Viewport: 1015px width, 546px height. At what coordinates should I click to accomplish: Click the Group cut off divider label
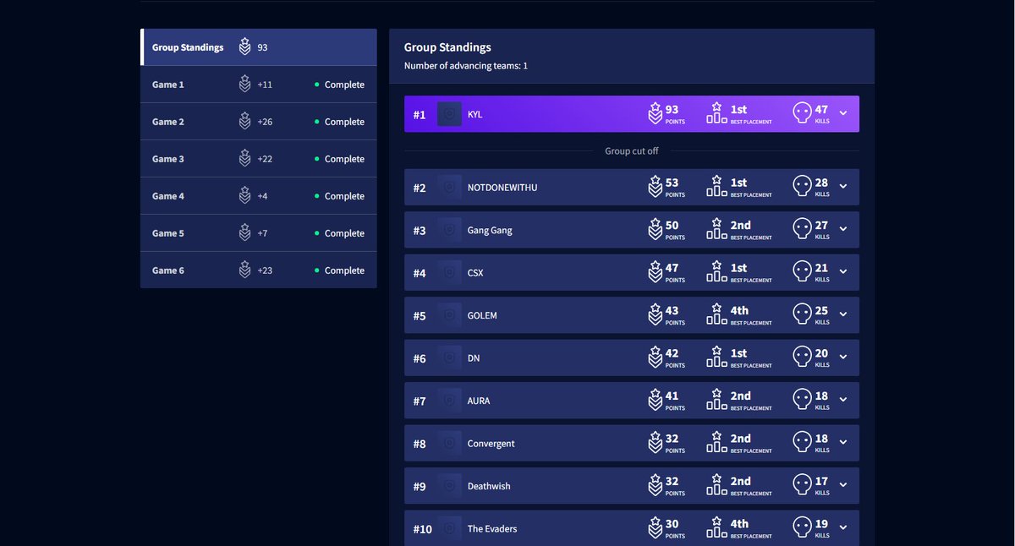pyautogui.click(x=632, y=150)
